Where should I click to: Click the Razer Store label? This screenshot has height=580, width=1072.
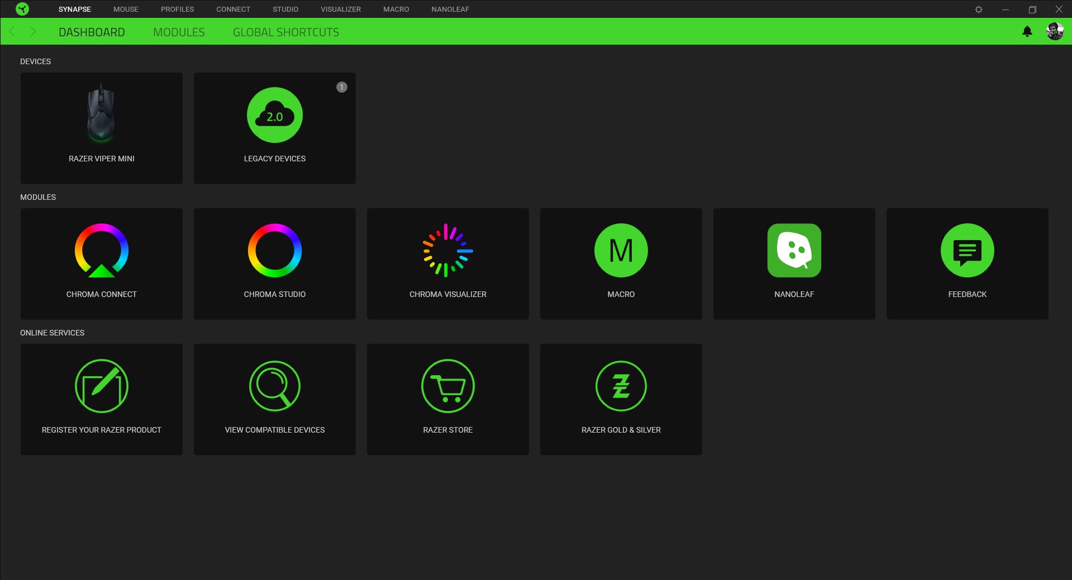click(448, 430)
